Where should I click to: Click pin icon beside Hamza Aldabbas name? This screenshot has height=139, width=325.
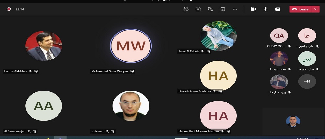[x=36, y=71]
